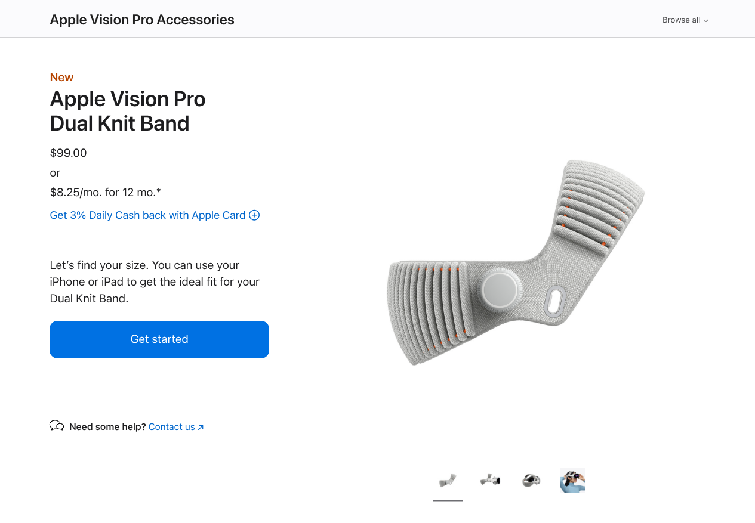Click the orange New label

61,77
